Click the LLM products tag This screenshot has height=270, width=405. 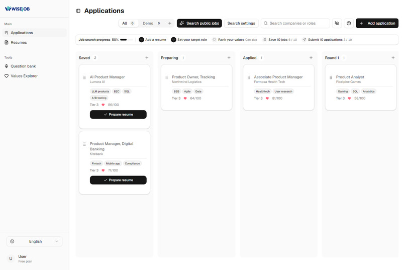click(100, 92)
